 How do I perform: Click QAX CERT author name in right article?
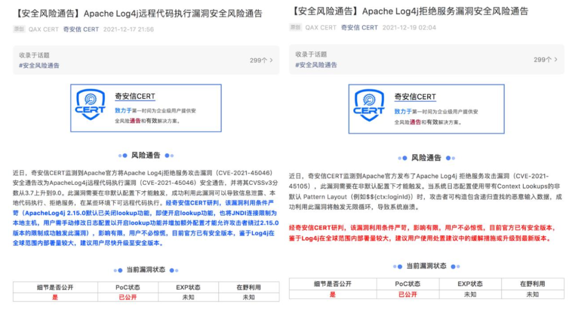[320, 28]
